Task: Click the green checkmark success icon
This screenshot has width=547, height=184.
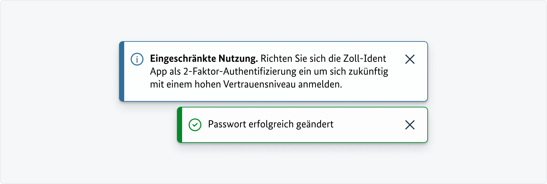Action: pos(195,125)
